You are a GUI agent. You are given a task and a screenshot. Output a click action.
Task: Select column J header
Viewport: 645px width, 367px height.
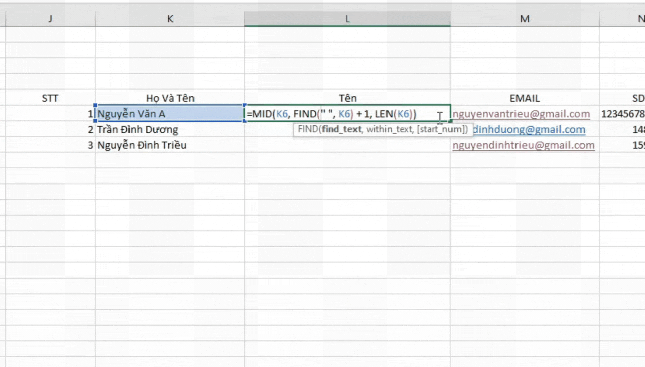[50, 19]
